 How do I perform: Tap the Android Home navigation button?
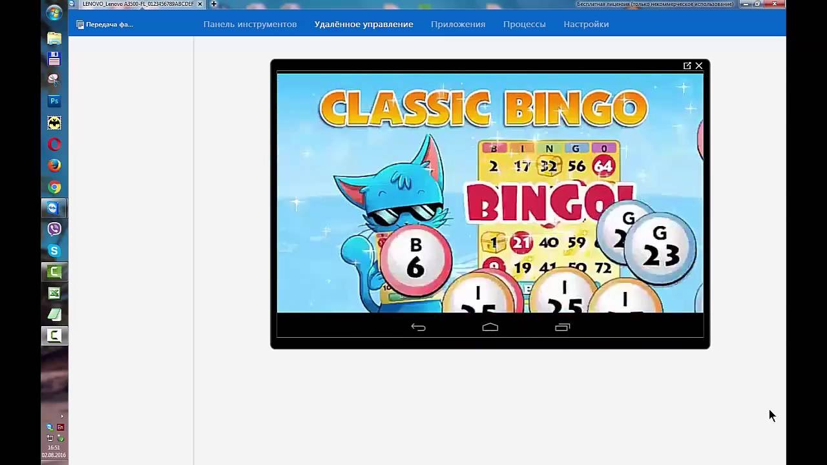tap(490, 327)
